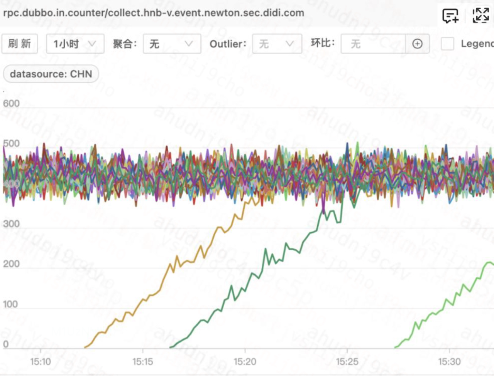Click the rpc.dubbo.in.counter chart title
This screenshot has height=376, width=494.
(x=154, y=13)
